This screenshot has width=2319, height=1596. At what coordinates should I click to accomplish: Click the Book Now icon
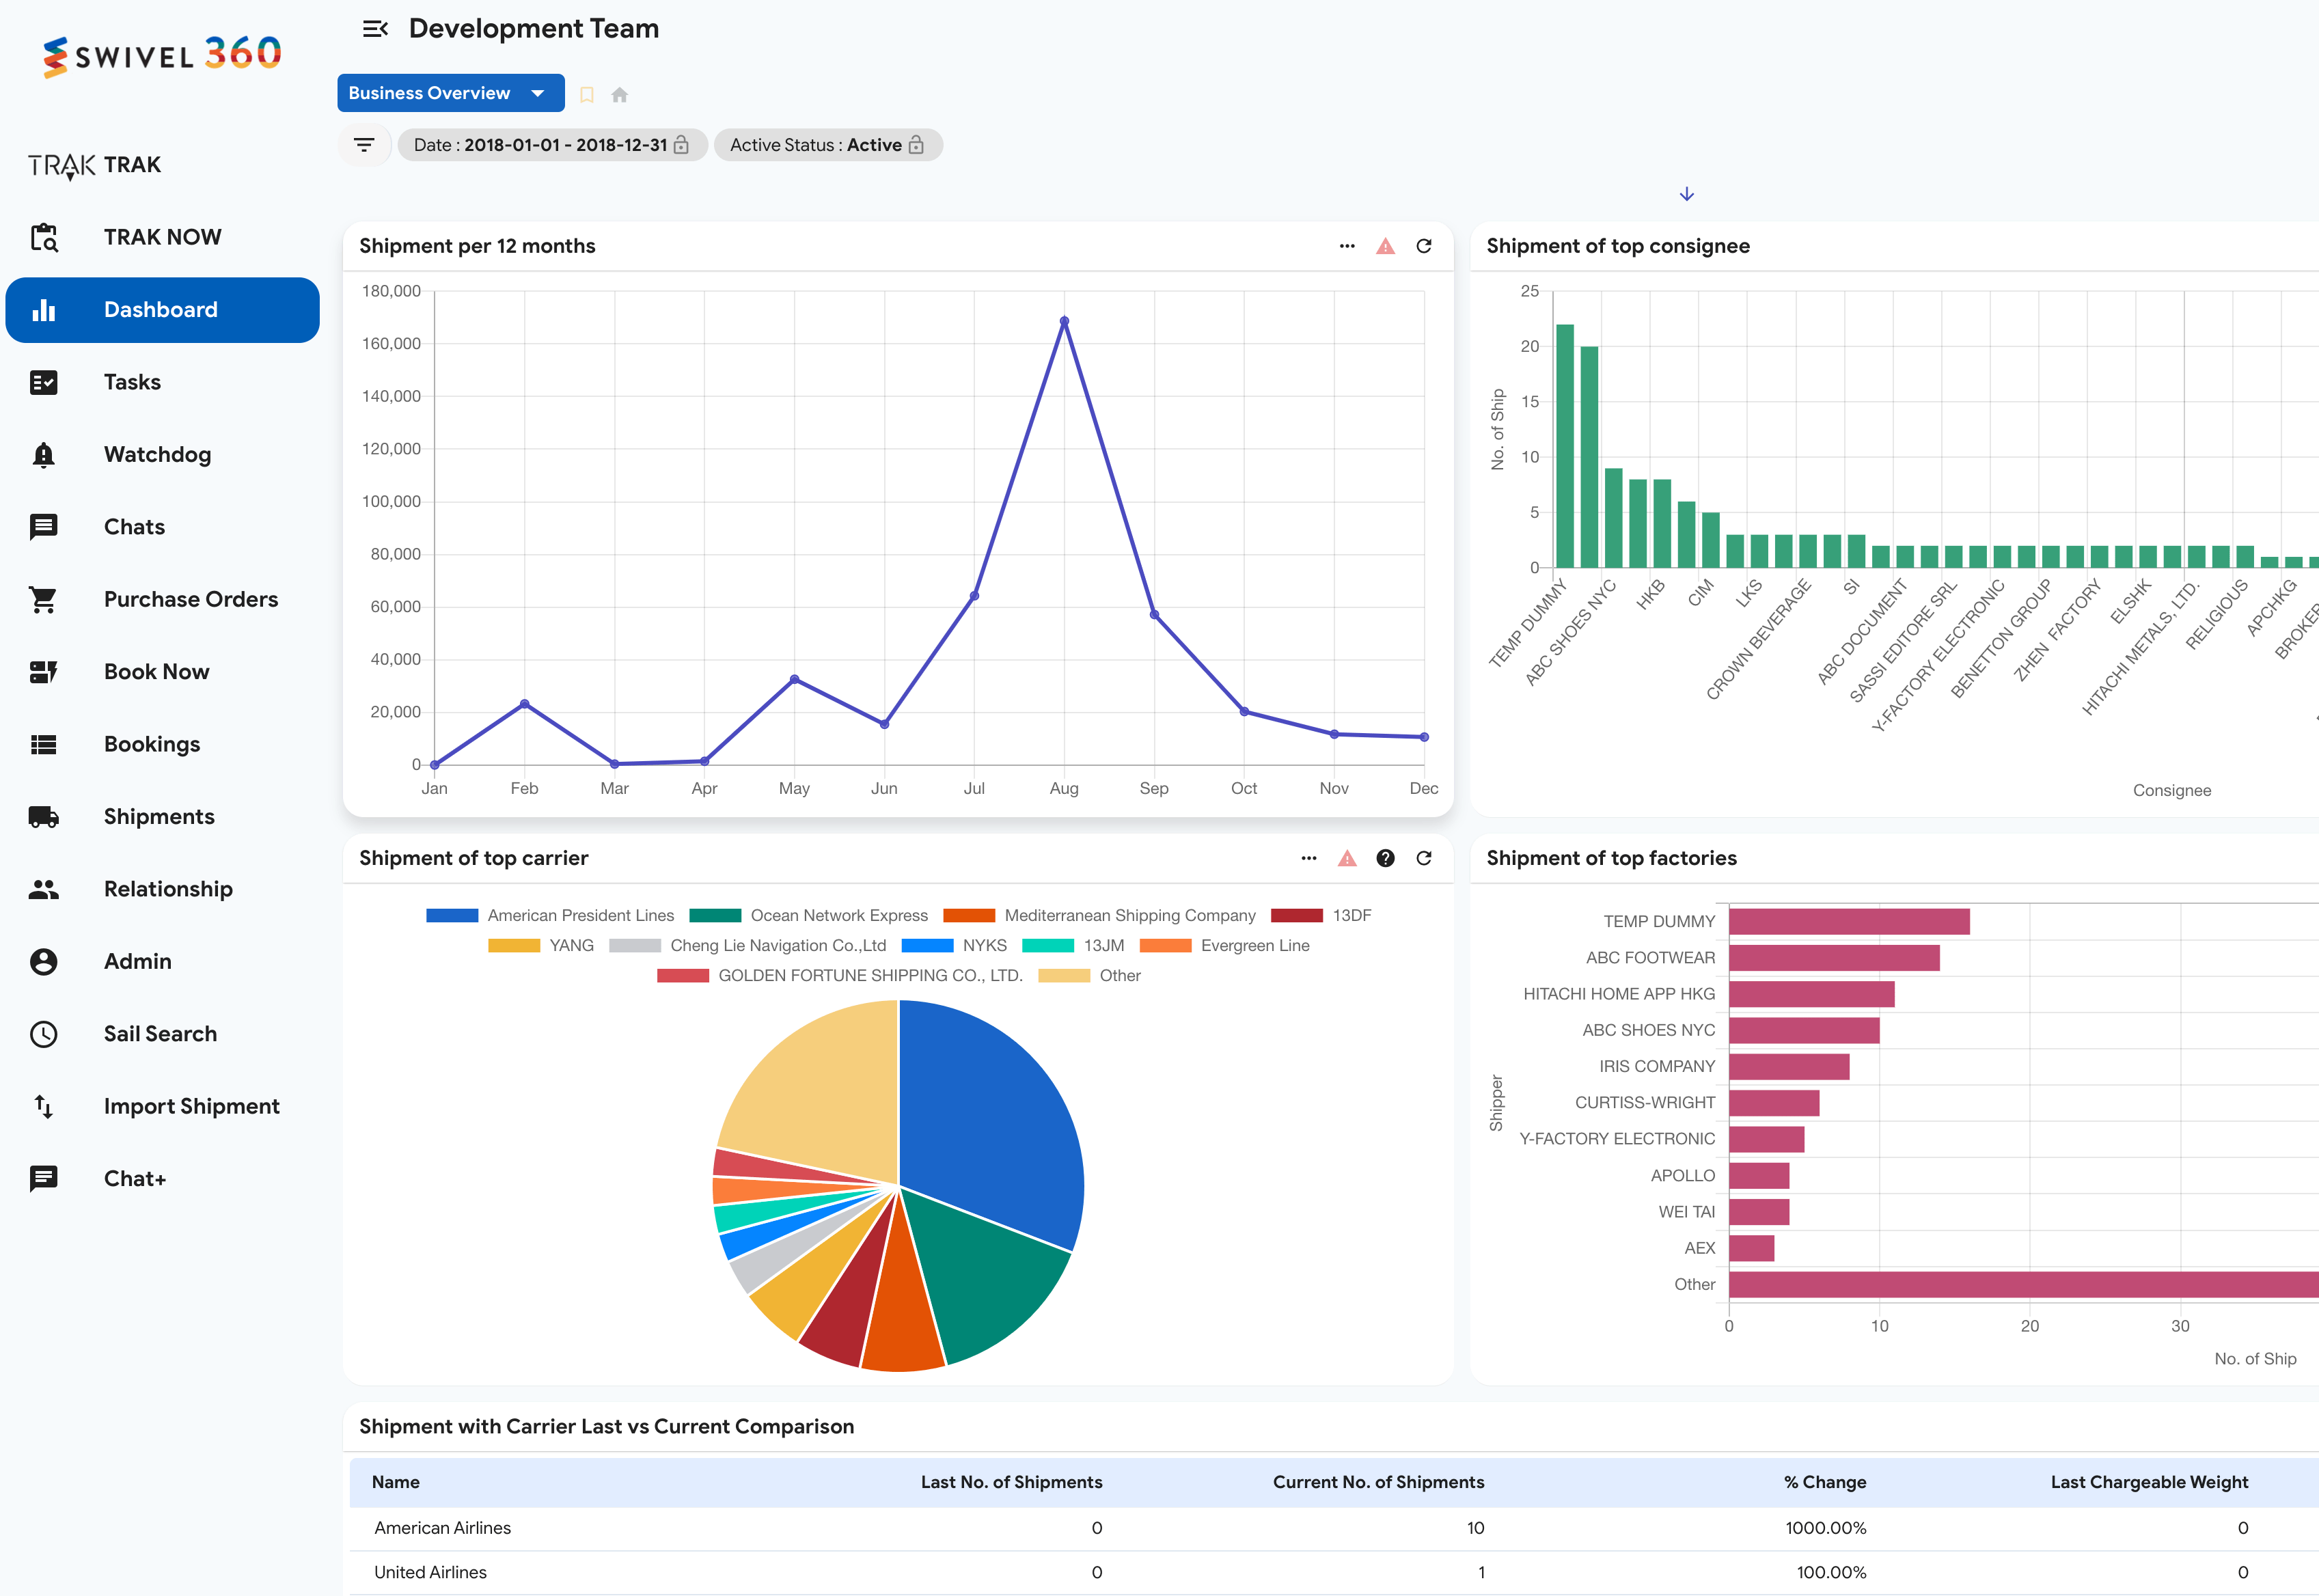point(43,672)
